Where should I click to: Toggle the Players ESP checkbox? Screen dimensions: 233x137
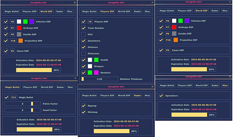click(x=83, y=22)
